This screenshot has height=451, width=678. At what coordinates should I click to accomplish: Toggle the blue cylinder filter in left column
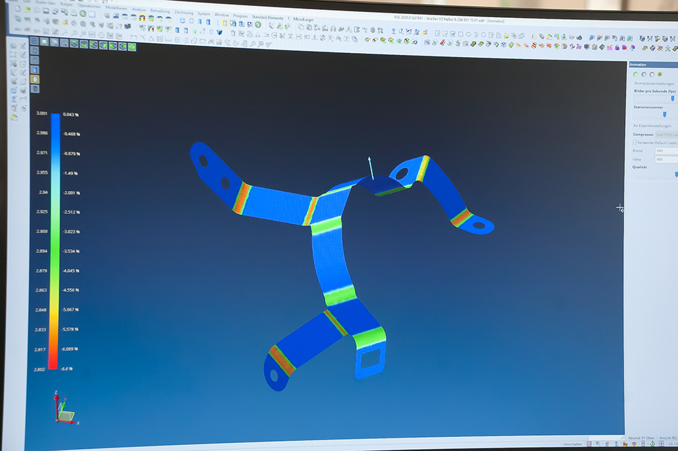[x=35, y=69]
